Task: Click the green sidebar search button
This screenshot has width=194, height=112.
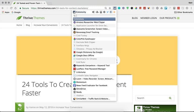Action: pos(170,98)
